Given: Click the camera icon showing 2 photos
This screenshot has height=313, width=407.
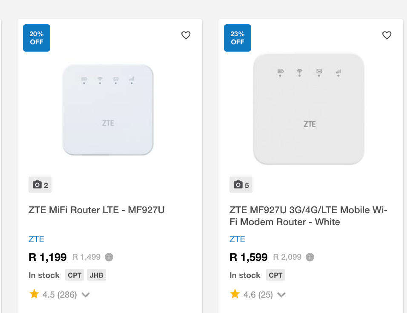Looking at the screenshot, I should pyautogui.click(x=40, y=185).
